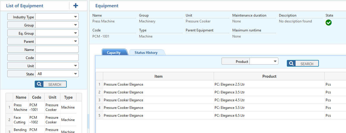This screenshot has width=346, height=133.
Task: Open the State dropdown showing All
Action: 57,74
